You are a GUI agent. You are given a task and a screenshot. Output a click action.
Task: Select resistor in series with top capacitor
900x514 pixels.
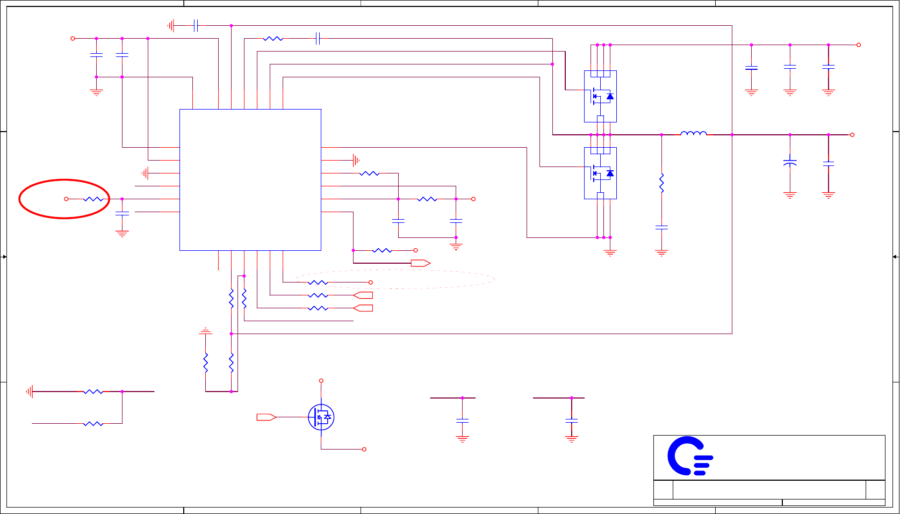click(273, 39)
